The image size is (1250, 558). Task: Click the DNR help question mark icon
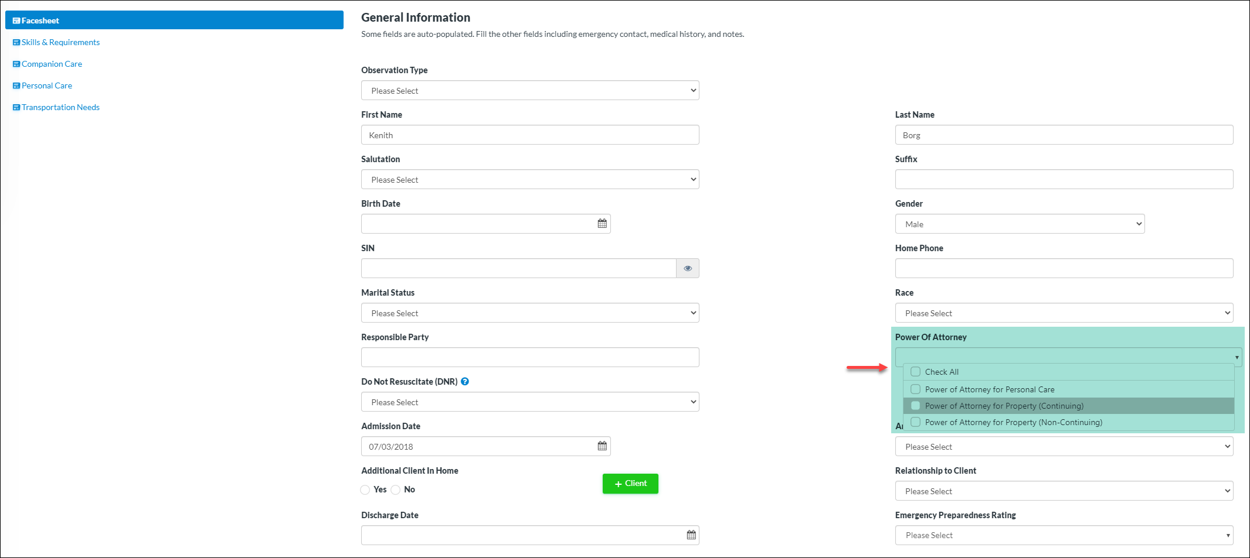pyautogui.click(x=464, y=382)
